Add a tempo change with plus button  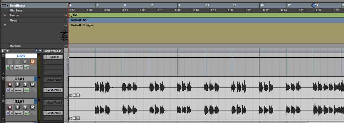point(66,15)
